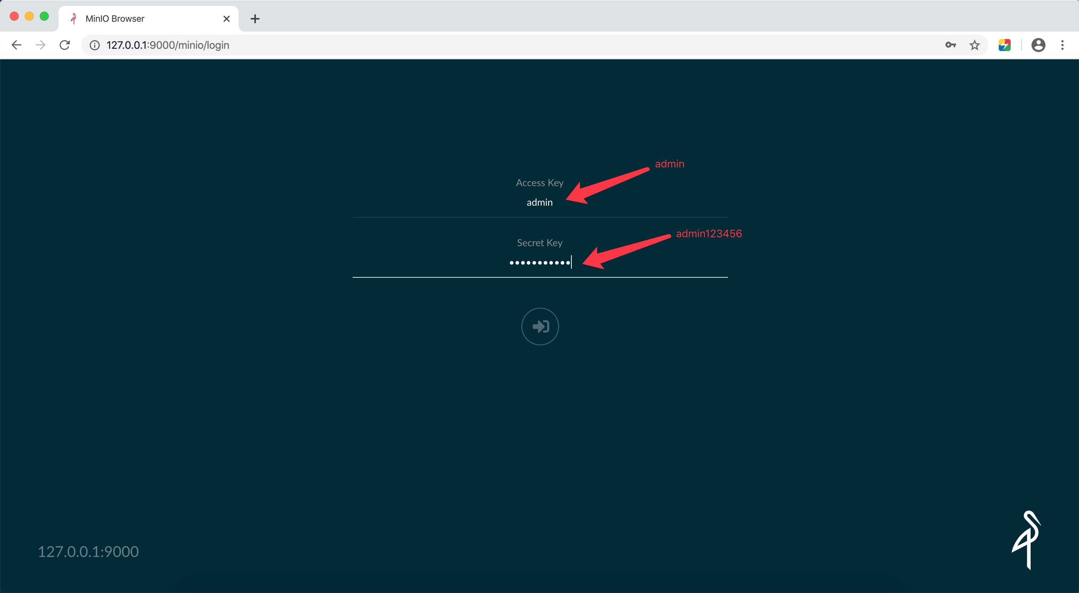This screenshot has width=1079, height=593.
Task: Click the Secret Key label
Action: pyautogui.click(x=539, y=243)
